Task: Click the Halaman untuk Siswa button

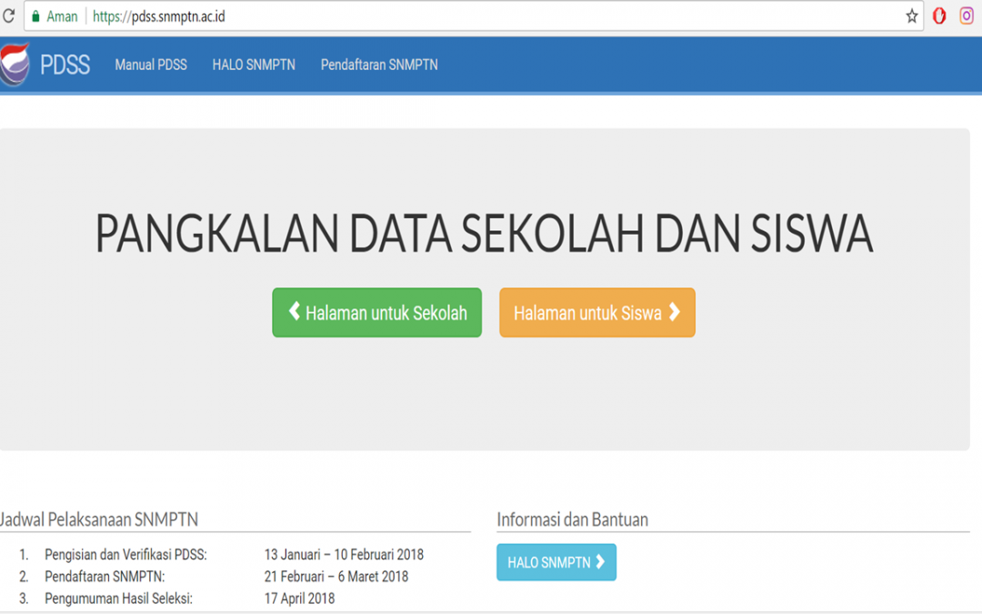Action: (x=596, y=312)
